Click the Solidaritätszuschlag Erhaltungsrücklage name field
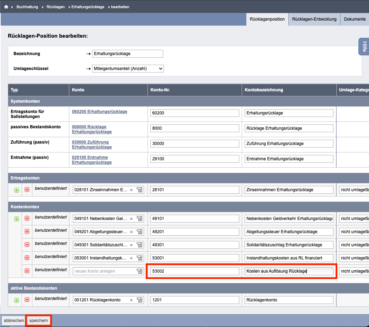369x327 pixels. click(289, 245)
